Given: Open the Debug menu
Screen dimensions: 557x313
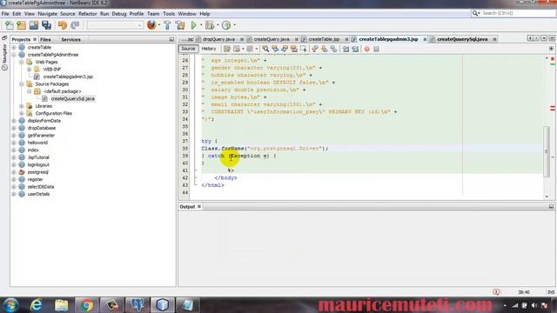Looking at the screenshot, I should tap(119, 14).
